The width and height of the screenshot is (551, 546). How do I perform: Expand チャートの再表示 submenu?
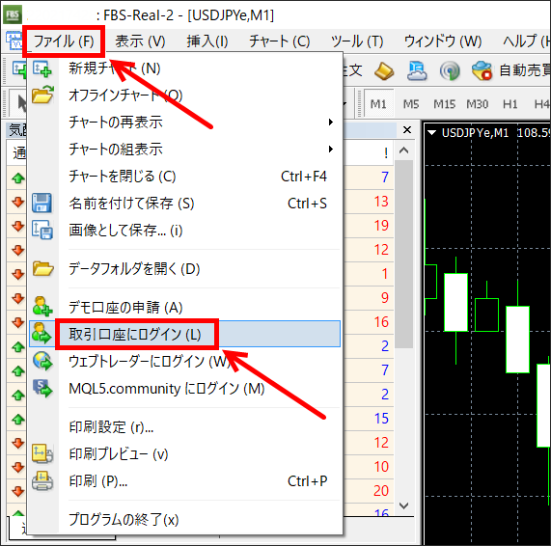(x=185, y=123)
